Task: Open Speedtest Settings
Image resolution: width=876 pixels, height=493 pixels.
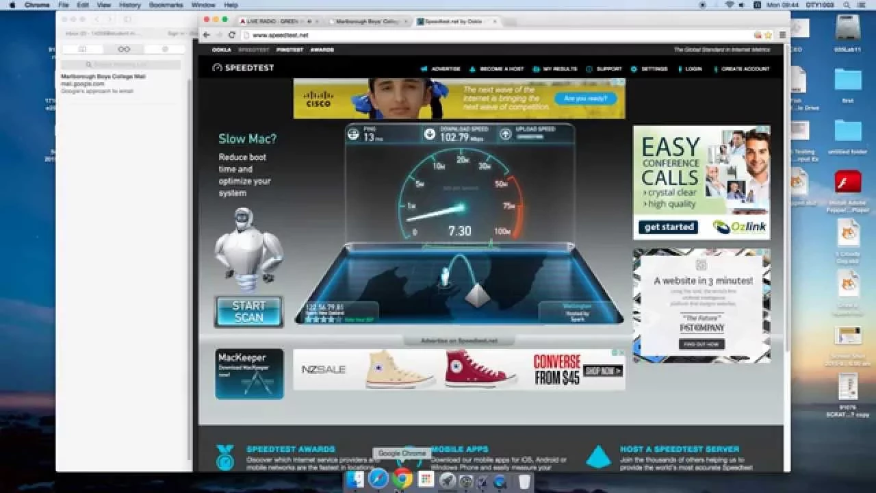Action: coord(649,69)
